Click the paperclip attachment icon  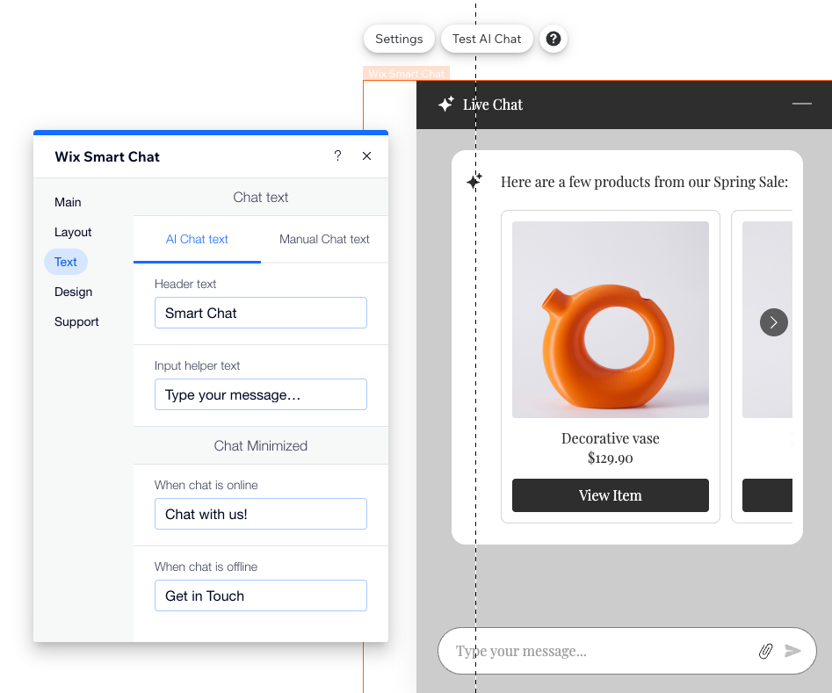tap(765, 651)
